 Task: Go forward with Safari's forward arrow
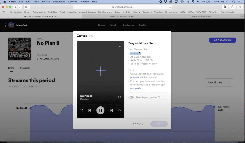pos(20,7)
